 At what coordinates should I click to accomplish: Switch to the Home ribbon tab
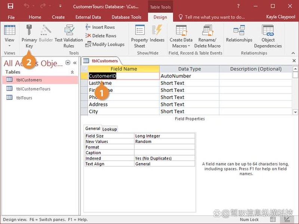tap(35, 17)
